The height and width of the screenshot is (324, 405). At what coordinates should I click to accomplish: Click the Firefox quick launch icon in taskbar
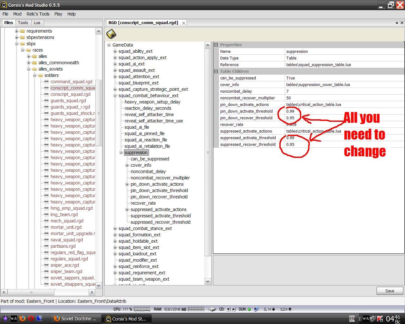pyautogui.click(x=22, y=319)
